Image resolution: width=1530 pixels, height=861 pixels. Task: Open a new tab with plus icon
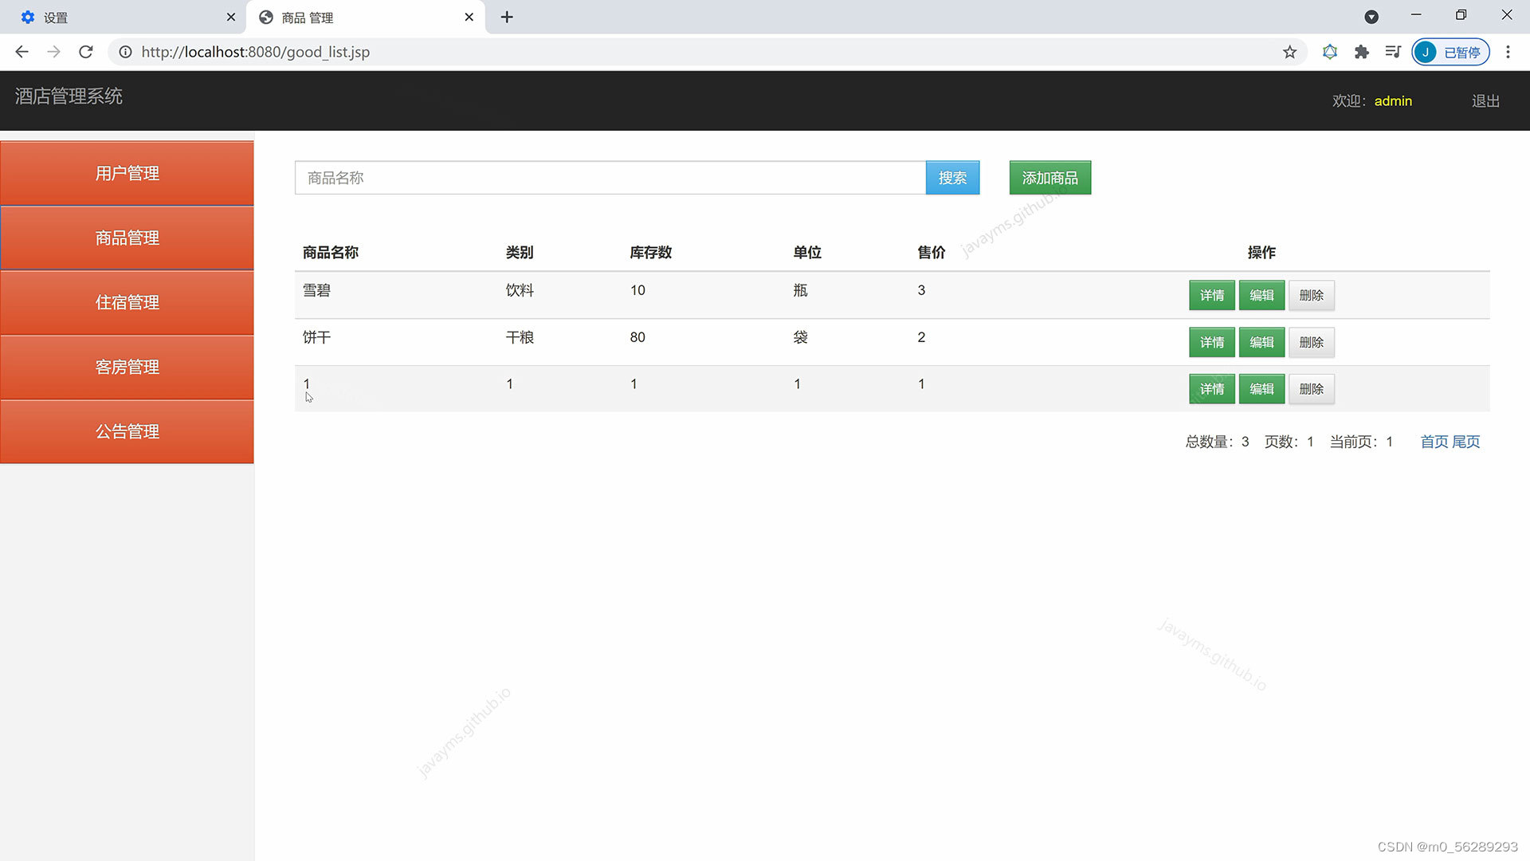coord(507,17)
